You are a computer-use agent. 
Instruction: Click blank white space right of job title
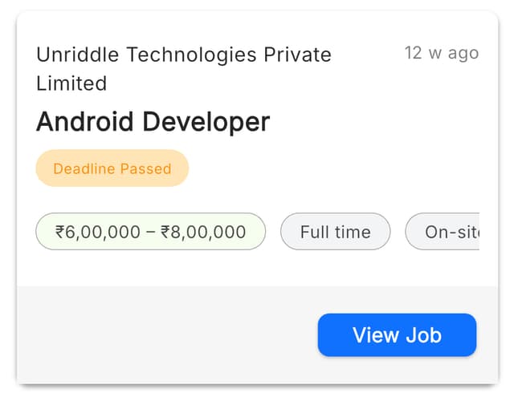(x=377, y=122)
